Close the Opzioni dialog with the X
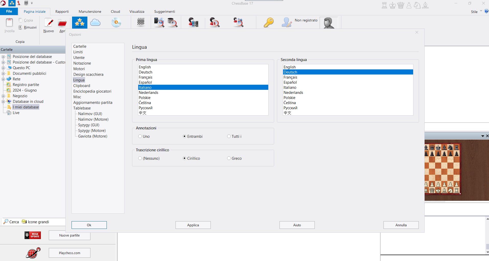The height and width of the screenshot is (261, 489). coord(417,32)
